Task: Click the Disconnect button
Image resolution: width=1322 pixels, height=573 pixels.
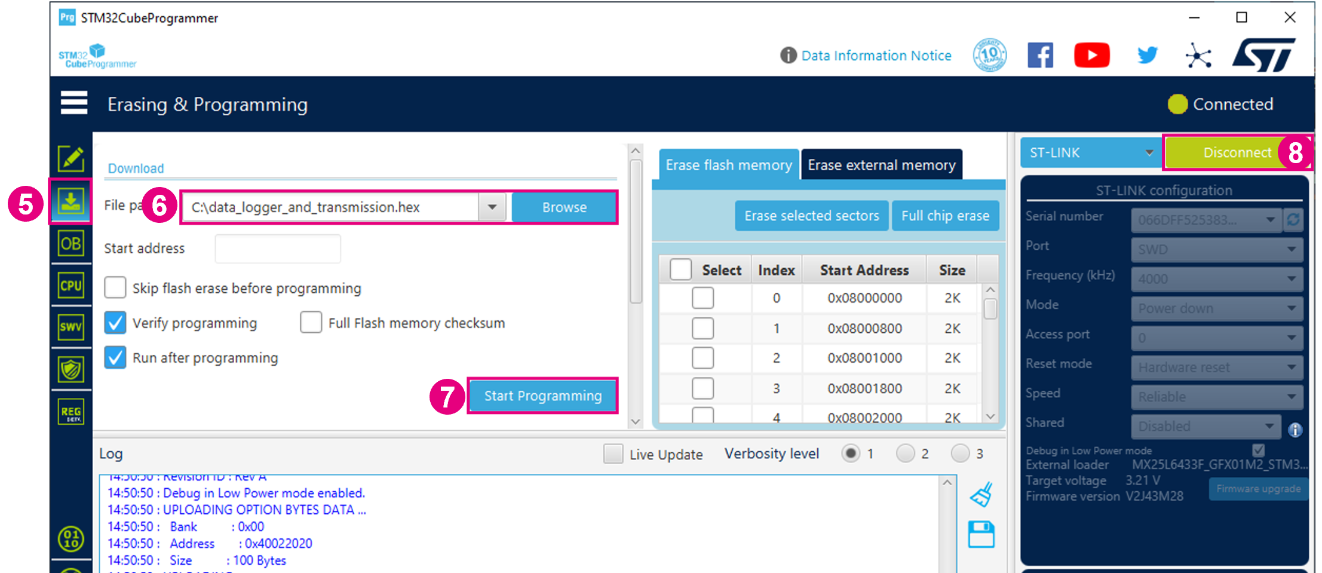Action: coord(1237,152)
